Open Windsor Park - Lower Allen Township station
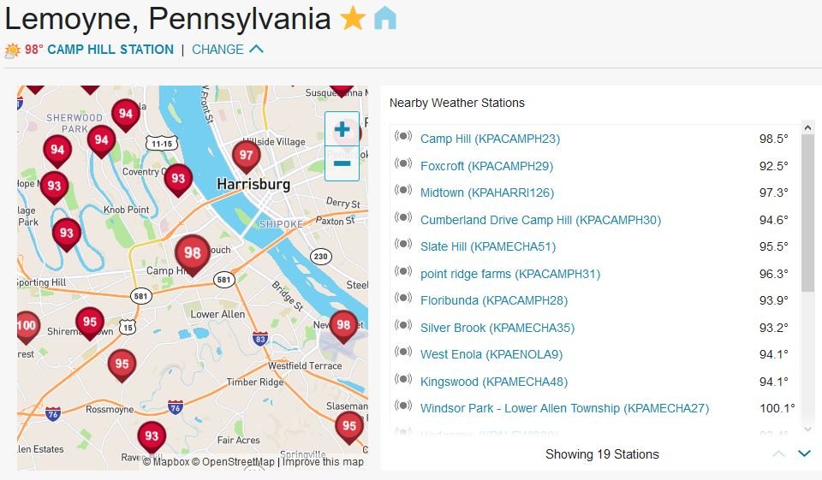 click(564, 408)
